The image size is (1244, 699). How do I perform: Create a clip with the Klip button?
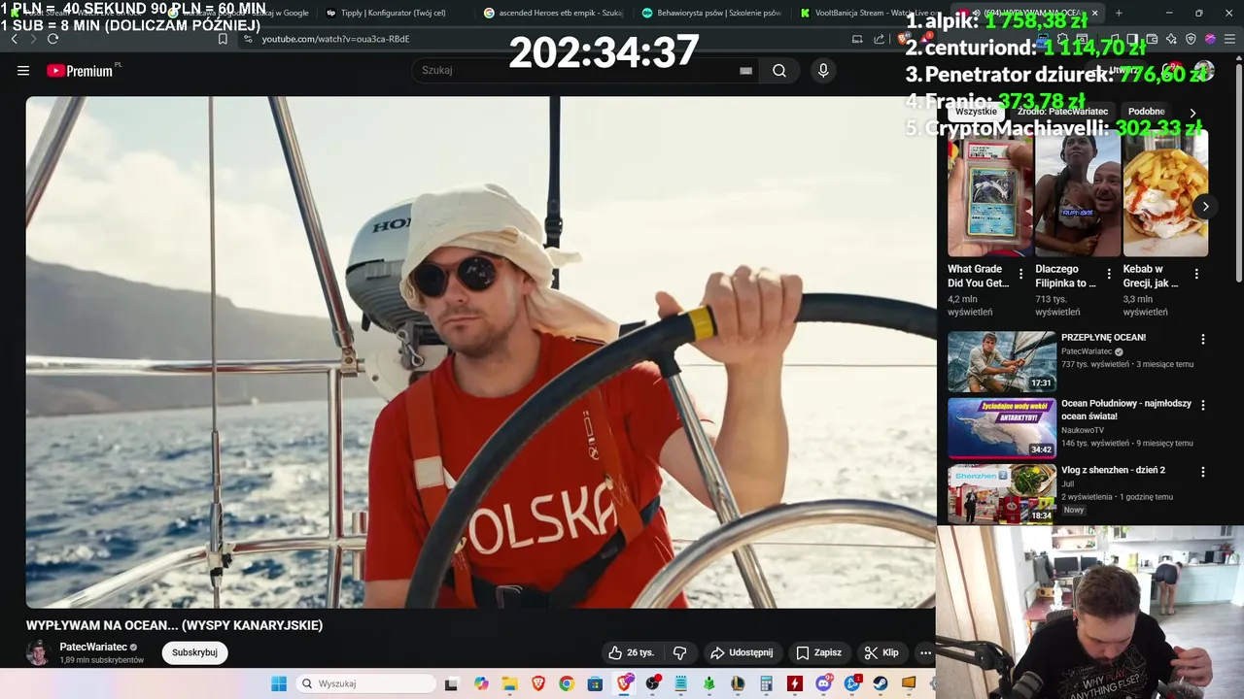[881, 652]
